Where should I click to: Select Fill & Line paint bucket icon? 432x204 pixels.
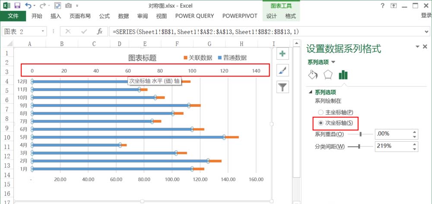click(313, 75)
